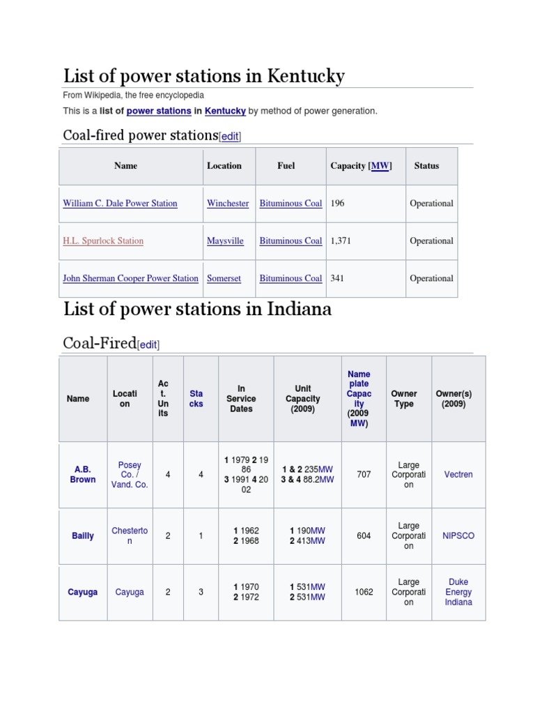The image size is (535, 714).
Task: Select capacity value 1,371
Action: [x=341, y=241]
